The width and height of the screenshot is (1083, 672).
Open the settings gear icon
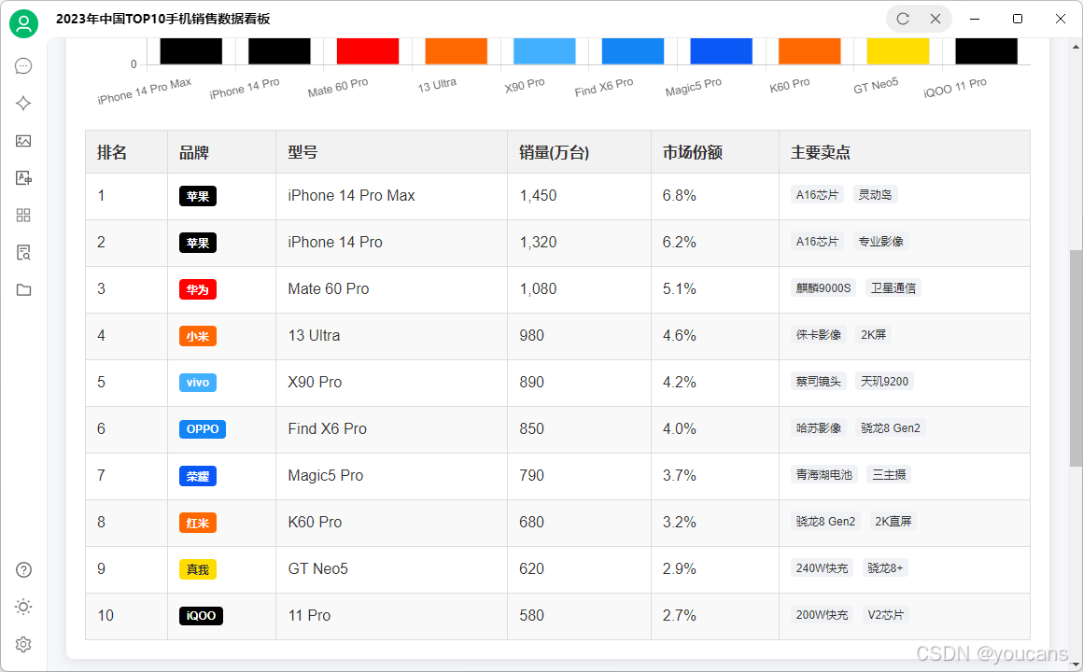[23, 644]
